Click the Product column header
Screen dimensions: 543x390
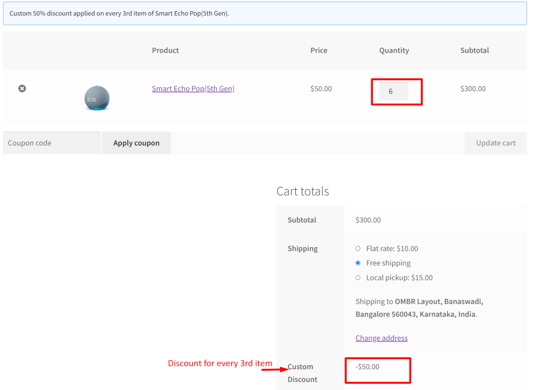tap(165, 50)
